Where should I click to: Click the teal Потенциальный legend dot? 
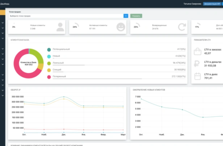click(x=49, y=49)
